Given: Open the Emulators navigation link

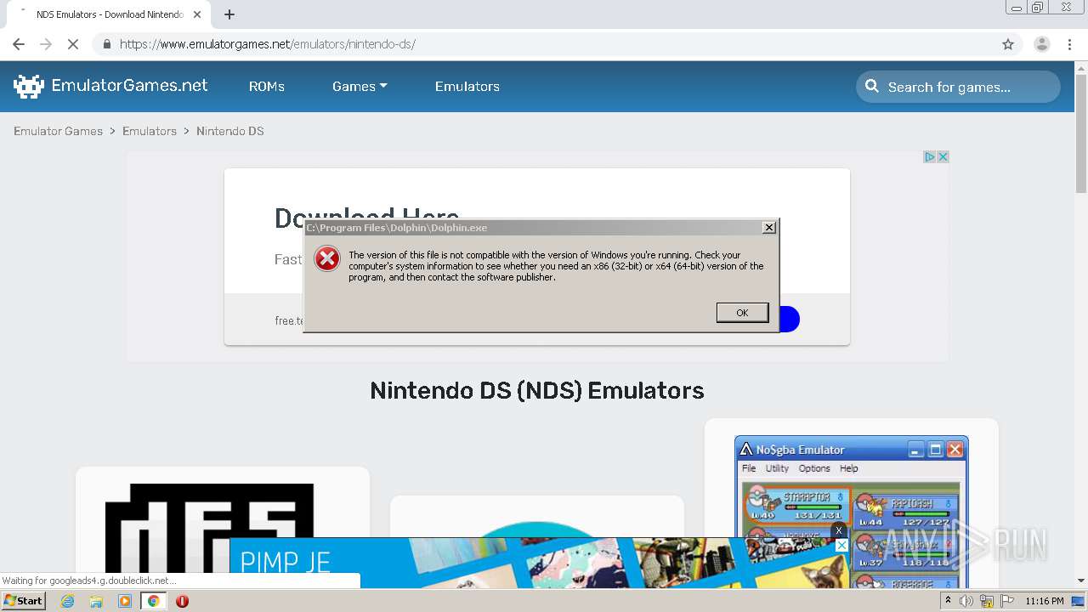Looking at the screenshot, I should (467, 87).
